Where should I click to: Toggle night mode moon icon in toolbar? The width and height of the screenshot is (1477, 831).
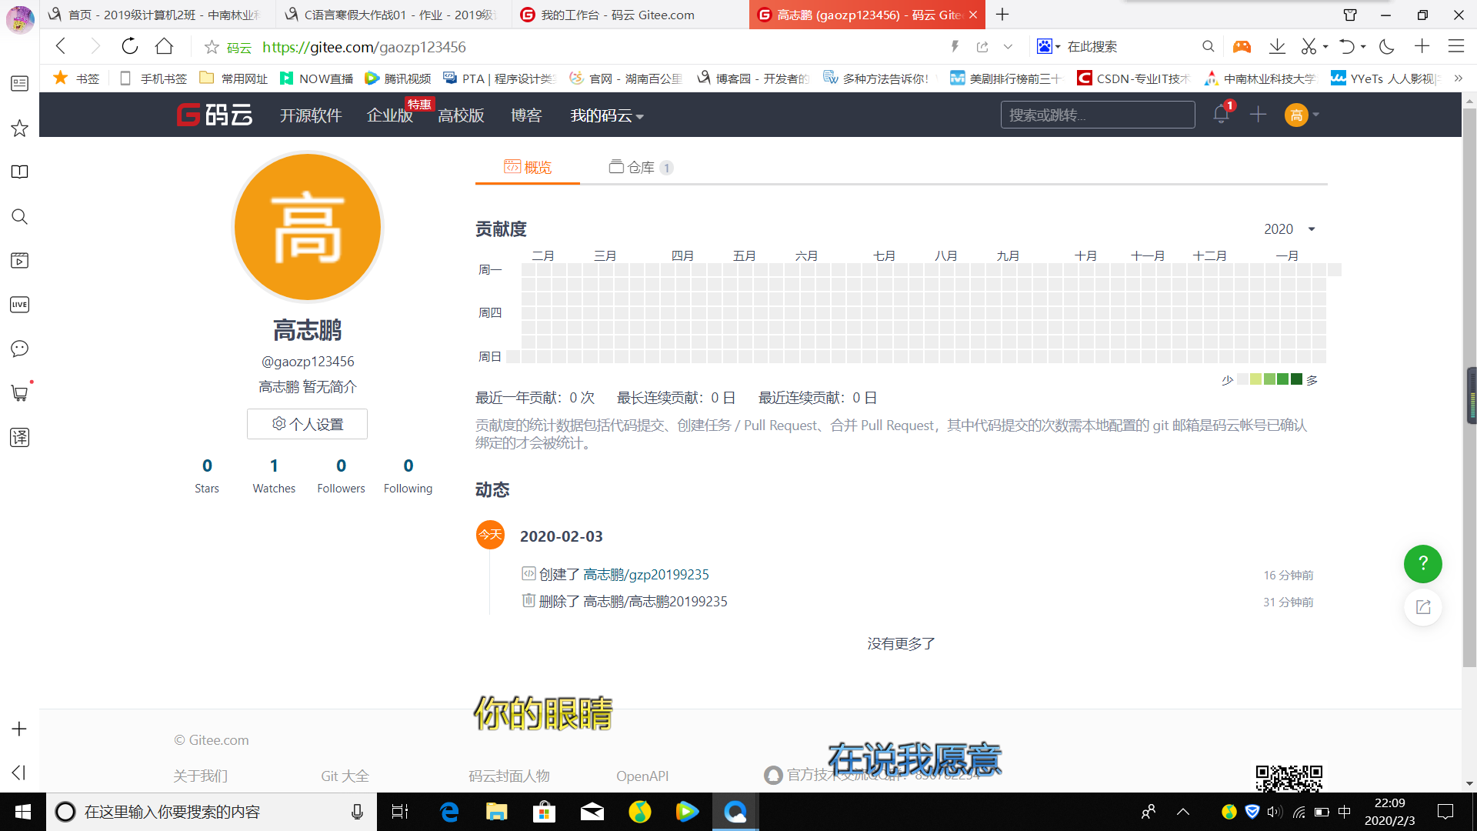click(1386, 46)
